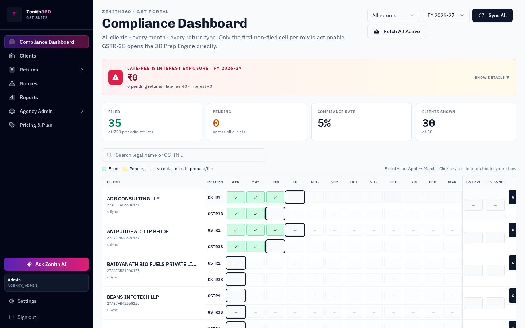525x328 pixels.
Task: Click the Clients building icon
Action: coord(12,56)
